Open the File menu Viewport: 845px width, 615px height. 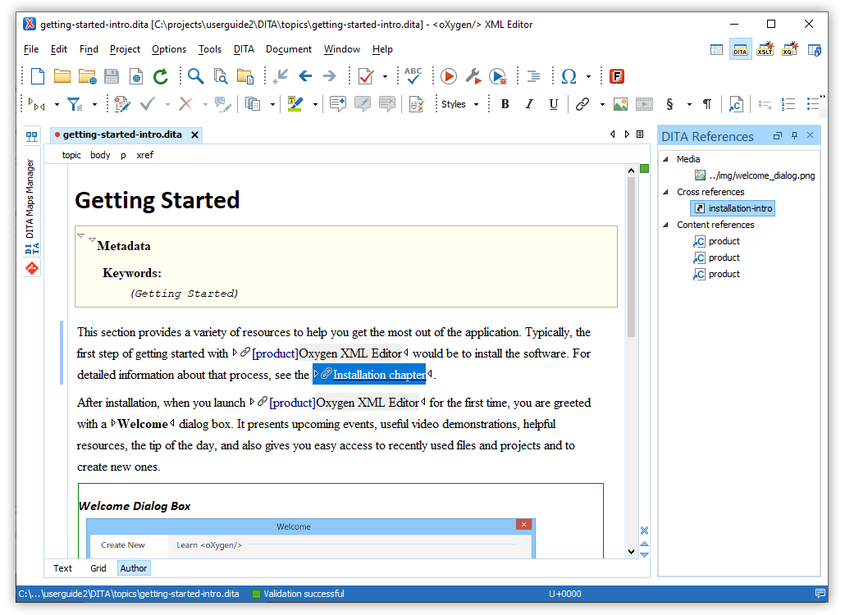(x=31, y=49)
